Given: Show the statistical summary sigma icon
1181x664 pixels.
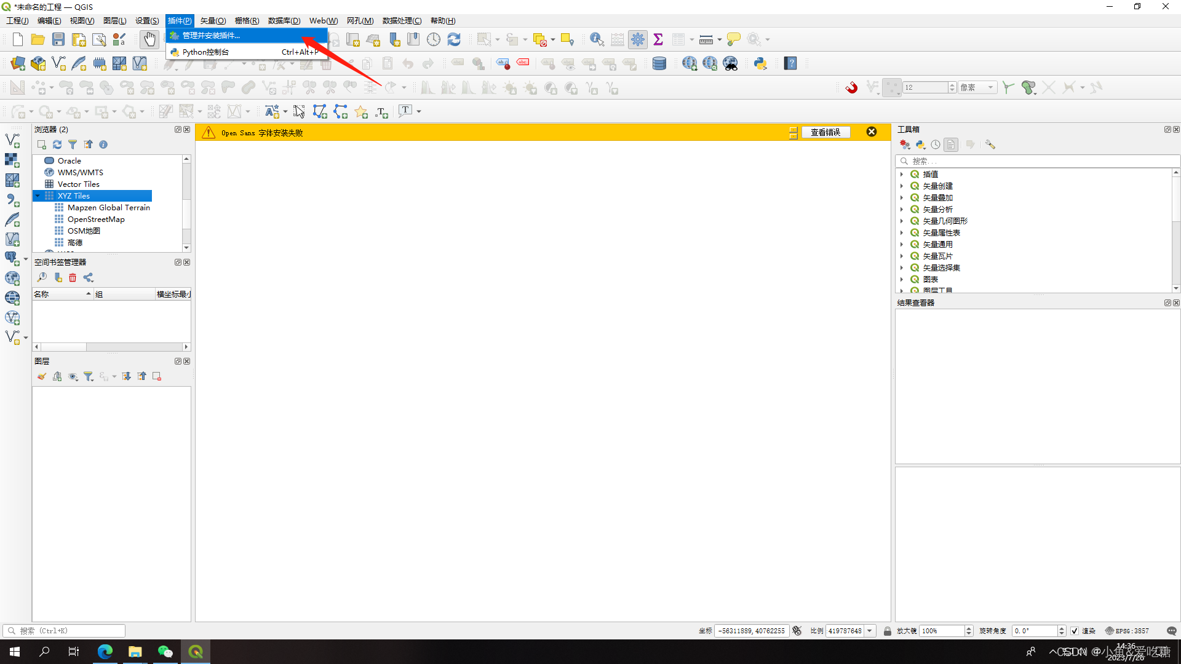Looking at the screenshot, I should (x=658, y=39).
